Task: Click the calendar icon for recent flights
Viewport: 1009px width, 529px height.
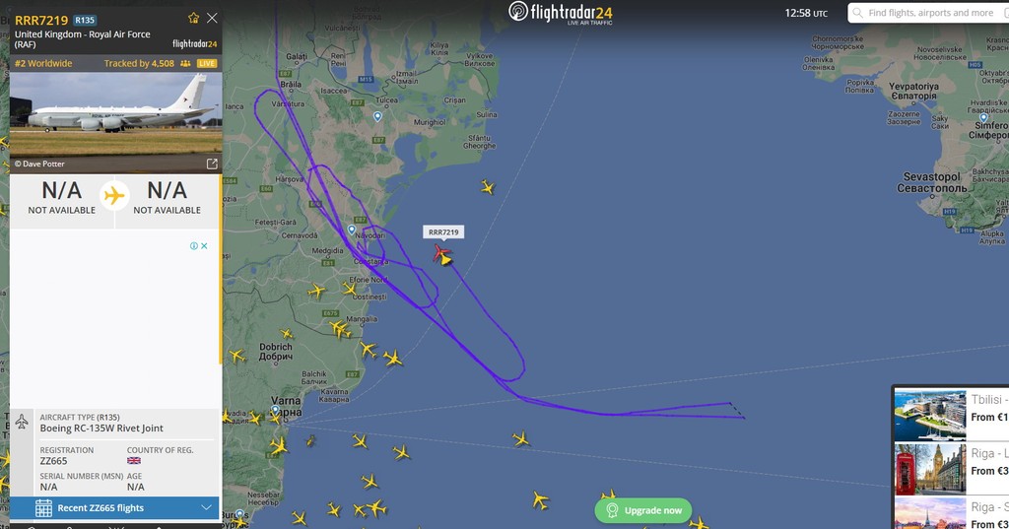Action: coord(43,507)
